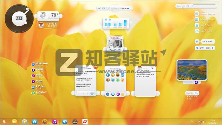Screen dimensions: 222x125
Task: Open the images folder shortcut
Action: (37, 70)
